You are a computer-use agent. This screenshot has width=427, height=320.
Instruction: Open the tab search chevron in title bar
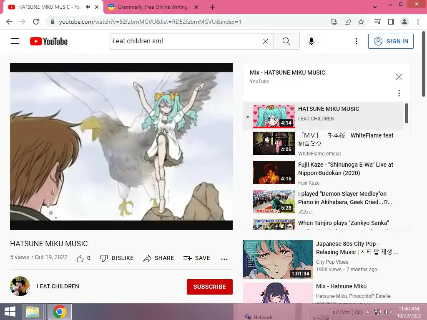coord(375,7)
